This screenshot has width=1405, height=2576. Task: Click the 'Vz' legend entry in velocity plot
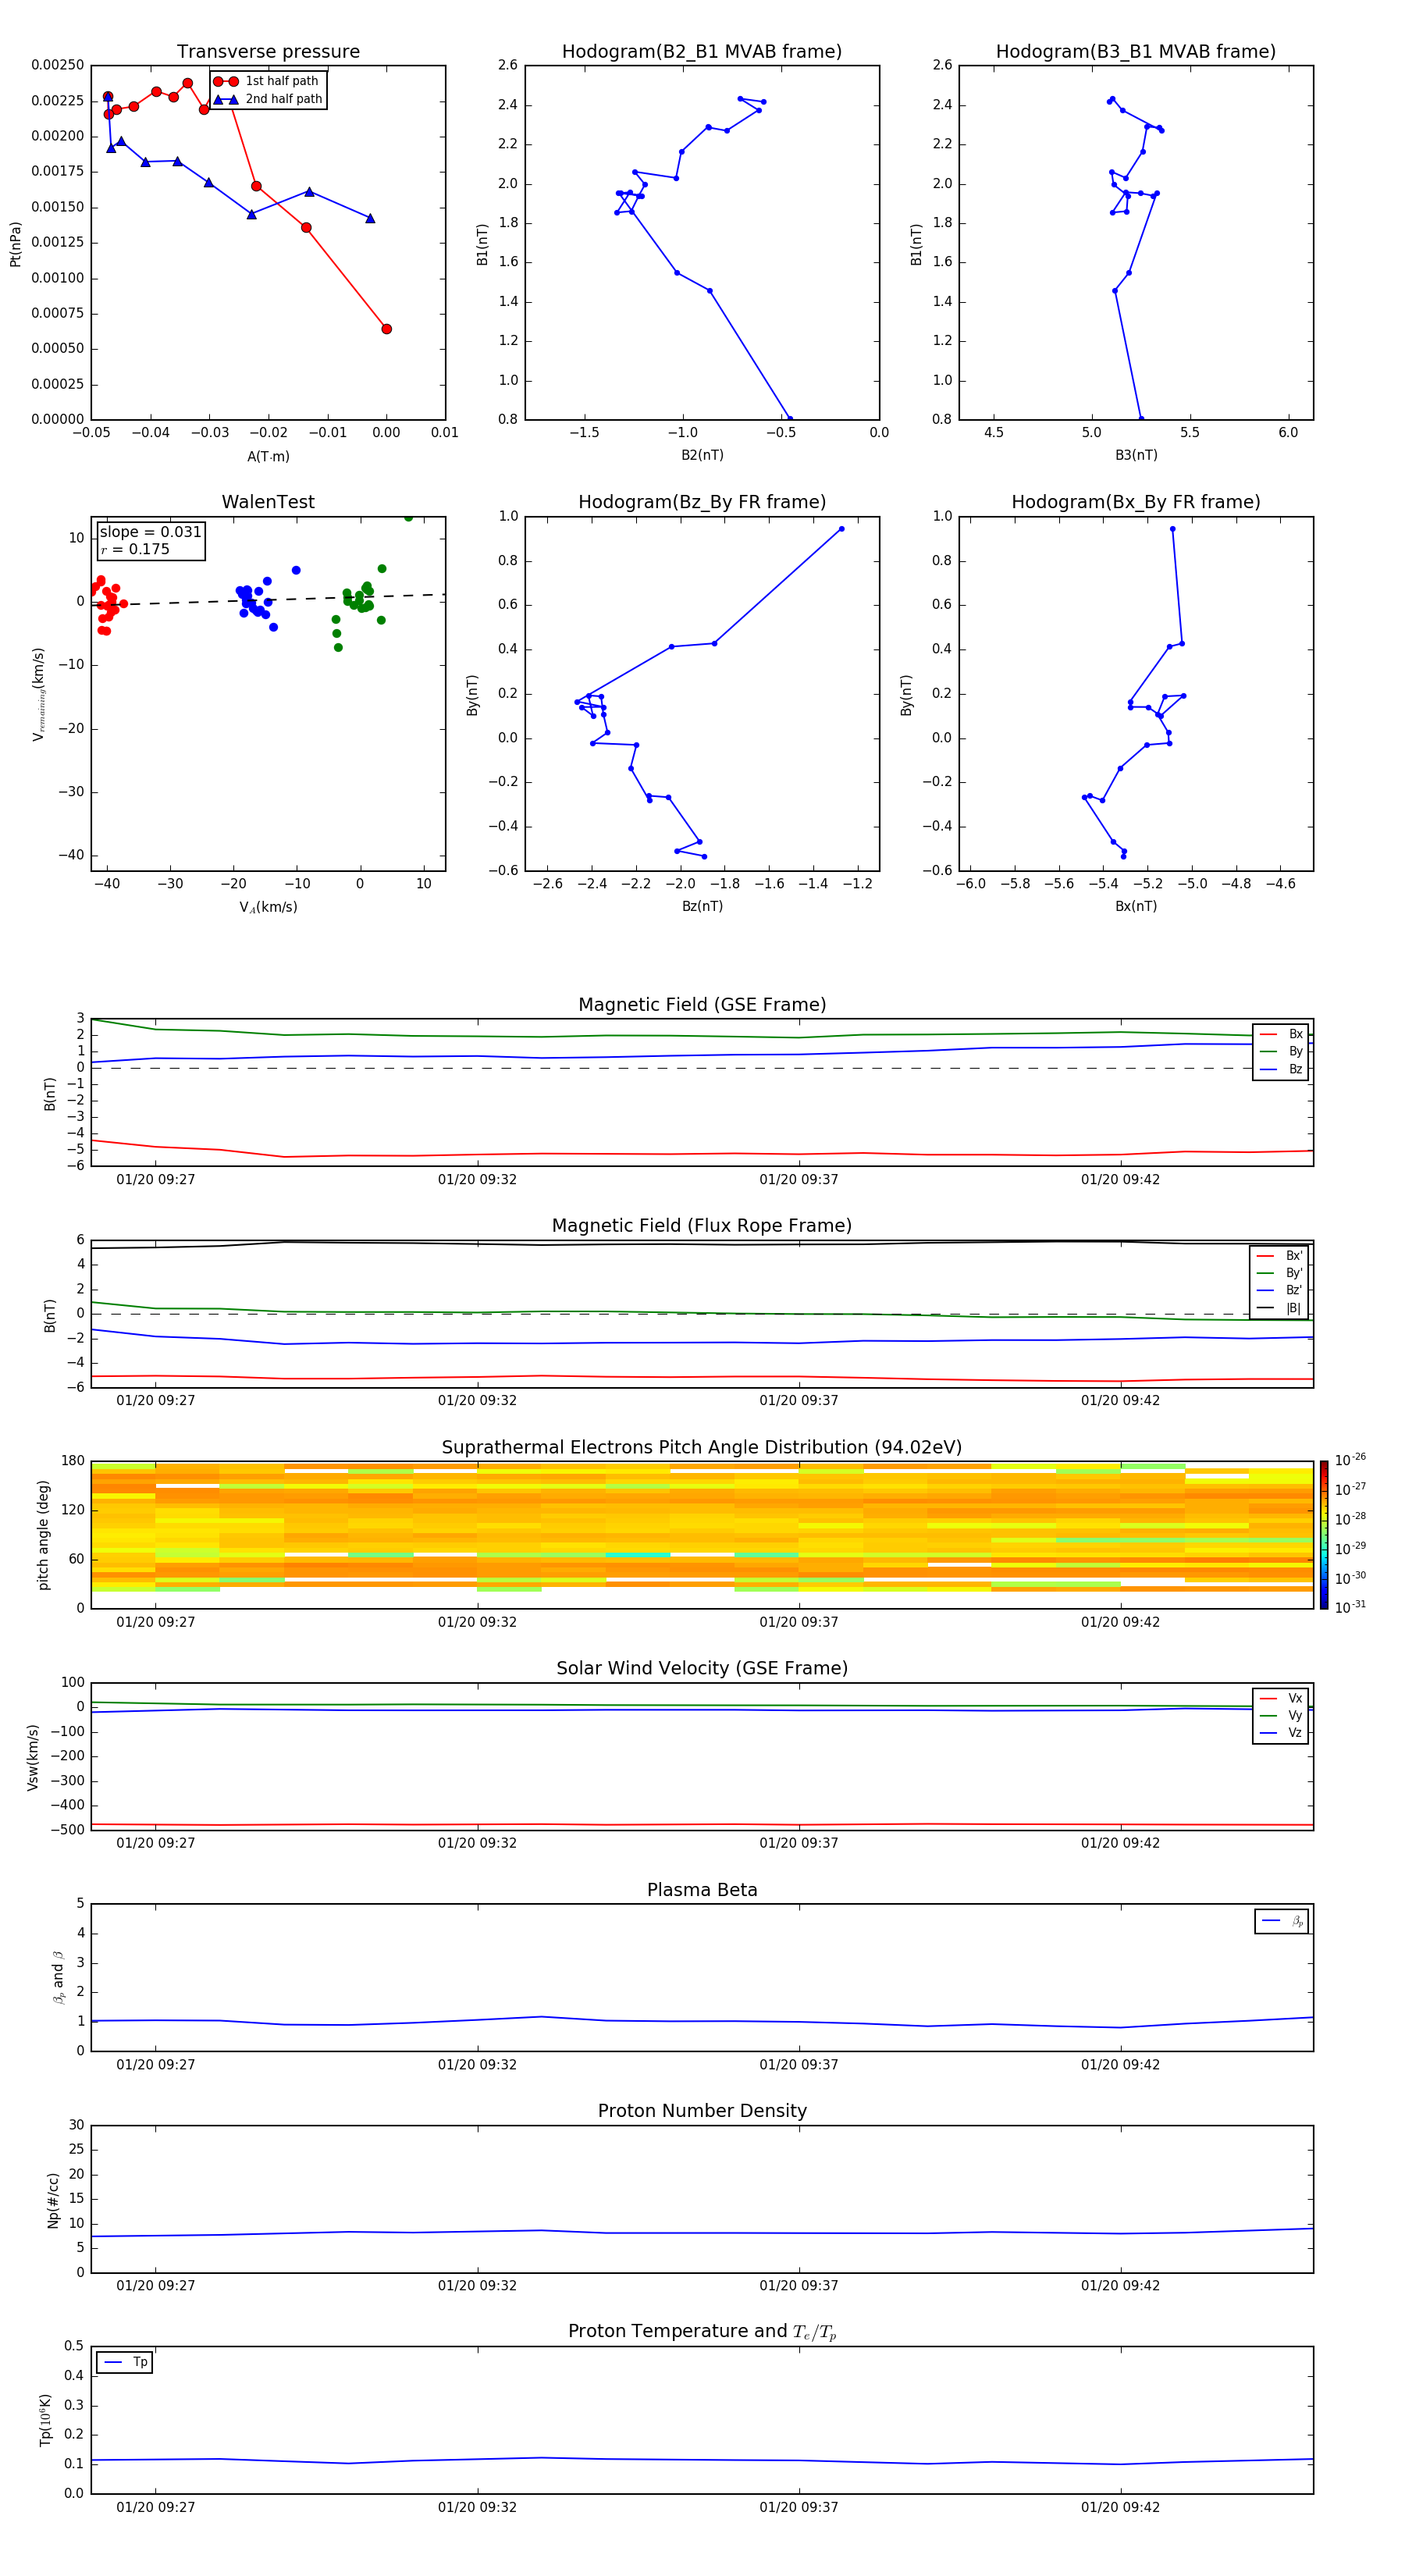click(1281, 1733)
